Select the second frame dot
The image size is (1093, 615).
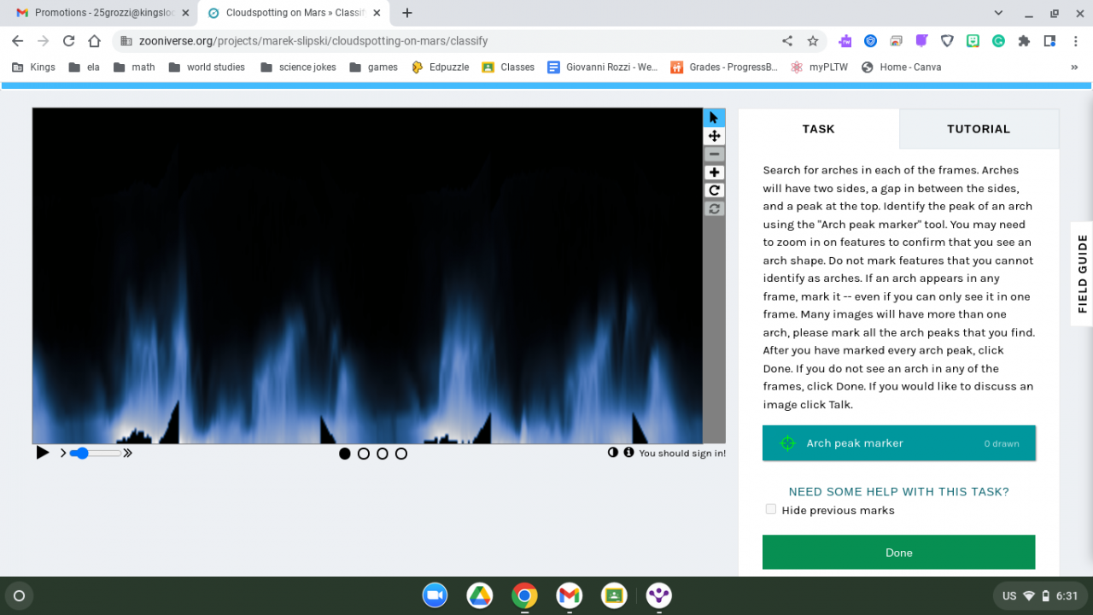click(364, 454)
